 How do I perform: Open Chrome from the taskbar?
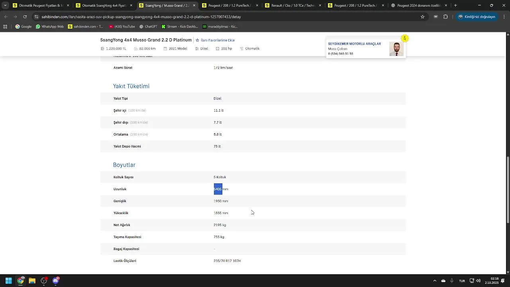pos(20,281)
